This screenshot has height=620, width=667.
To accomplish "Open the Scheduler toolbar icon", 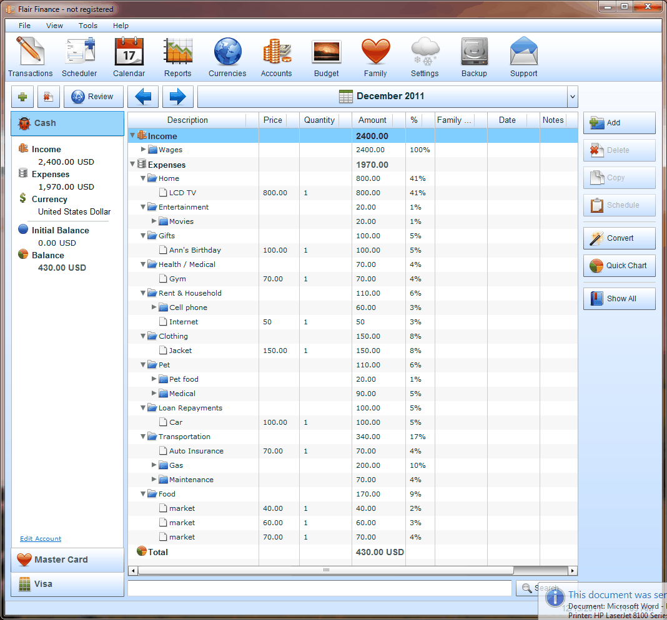I will tap(79, 52).
